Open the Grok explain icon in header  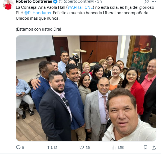click(x=147, y=1)
